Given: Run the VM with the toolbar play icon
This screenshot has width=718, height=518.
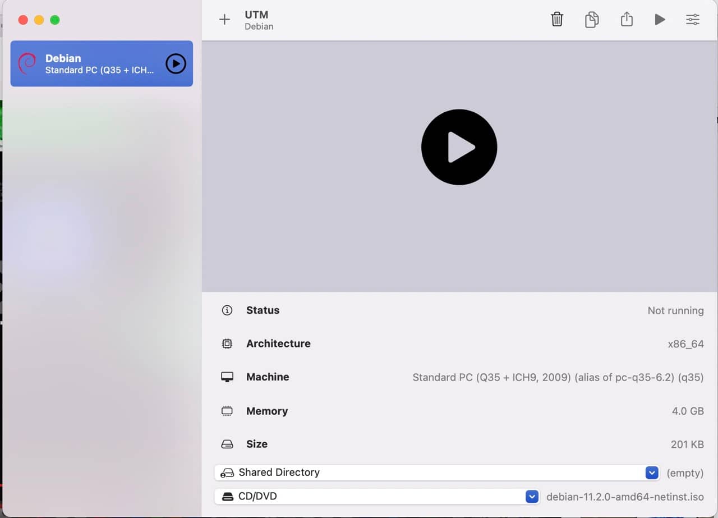Looking at the screenshot, I should (x=660, y=20).
